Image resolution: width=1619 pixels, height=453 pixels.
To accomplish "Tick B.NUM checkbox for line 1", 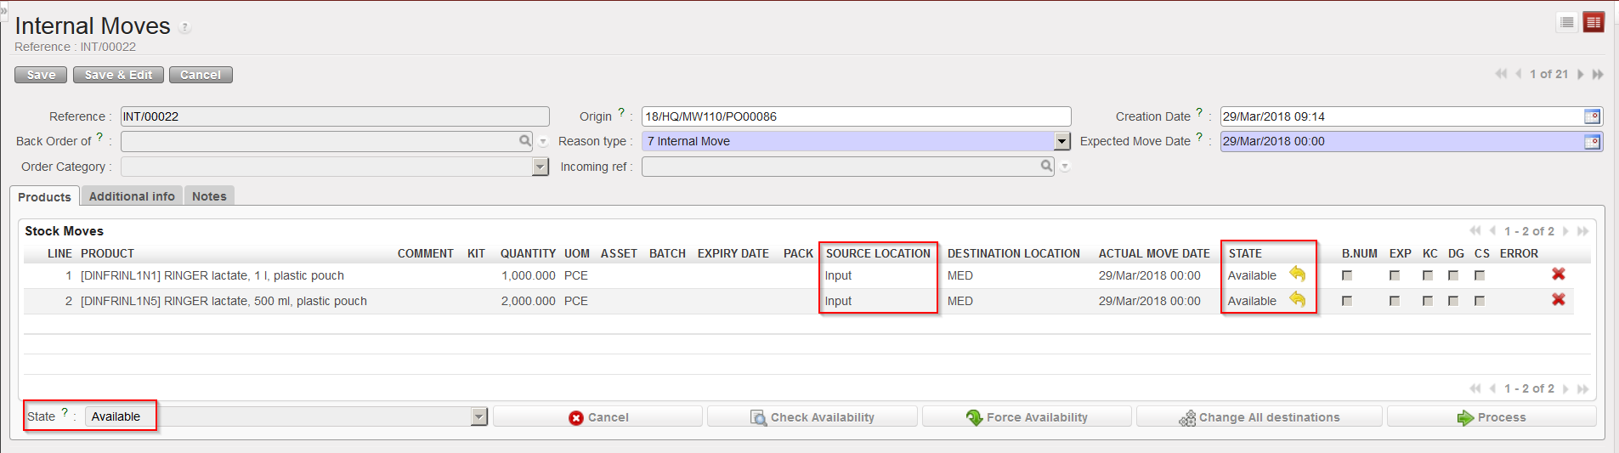I will (x=1347, y=275).
